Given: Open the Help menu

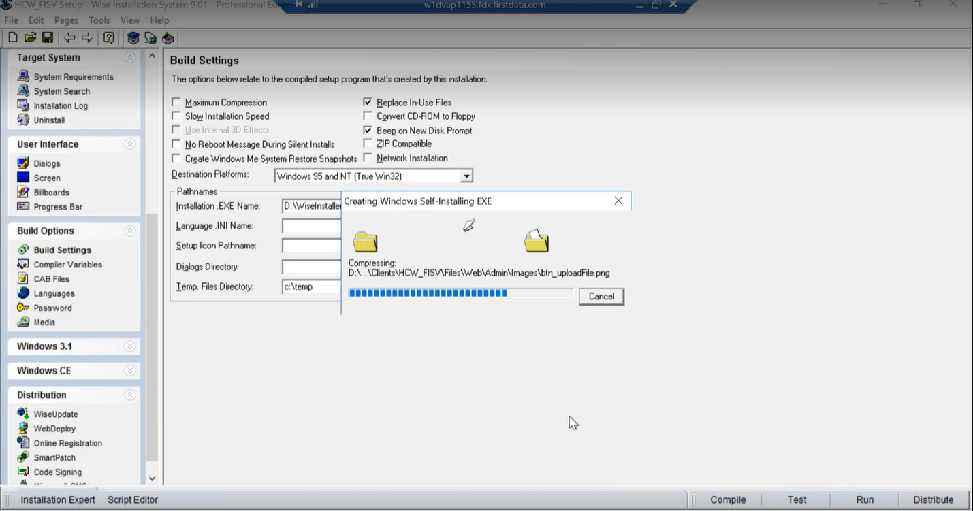Looking at the screenshot, I should click(159, 20).
